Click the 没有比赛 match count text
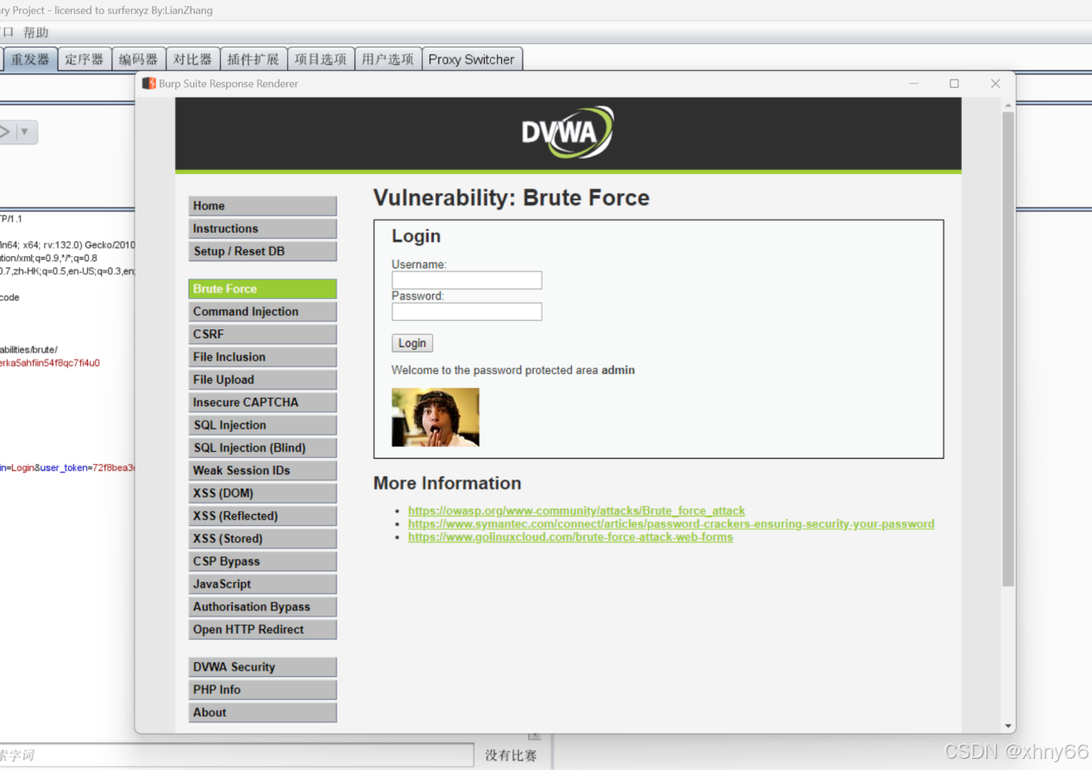The image size is (1092, 770). point(511,755)
